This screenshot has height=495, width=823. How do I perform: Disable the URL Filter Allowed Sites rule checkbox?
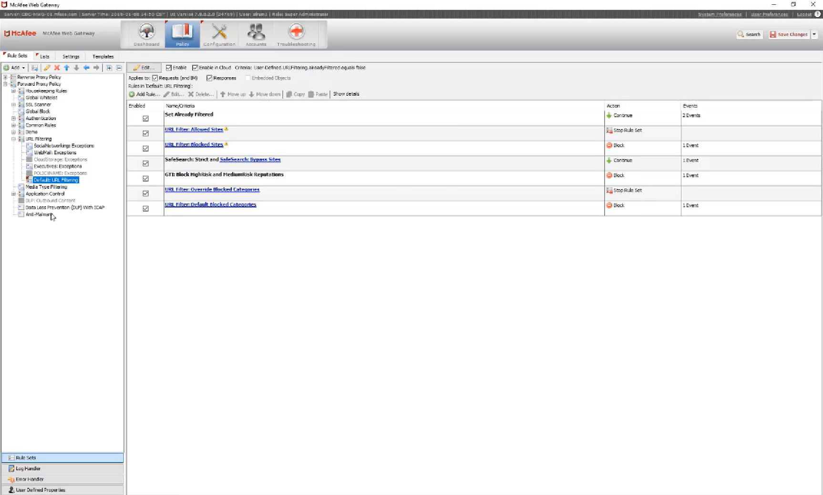pos(145,133)
